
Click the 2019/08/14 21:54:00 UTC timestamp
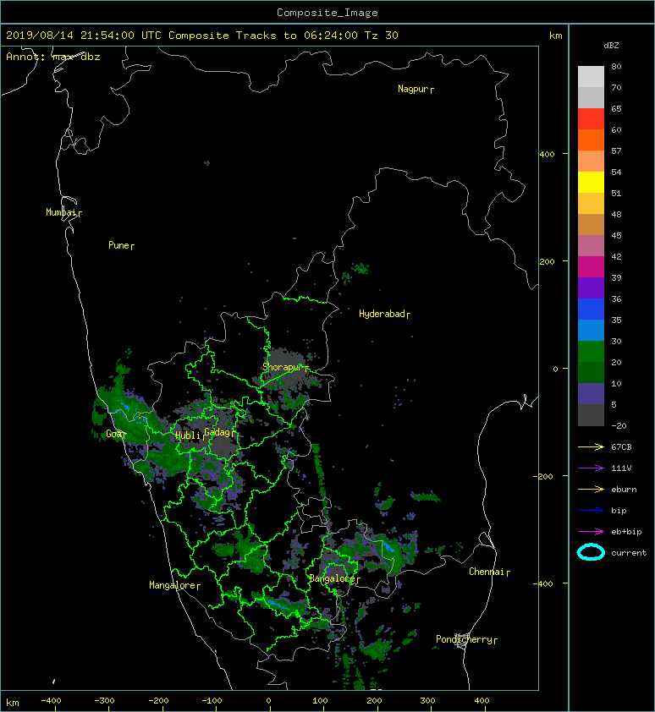[x=84, y=36]
